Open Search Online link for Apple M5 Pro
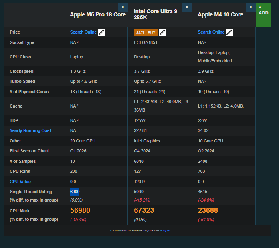279x248 pixels. pyautogui.click(x=83, y=32)
